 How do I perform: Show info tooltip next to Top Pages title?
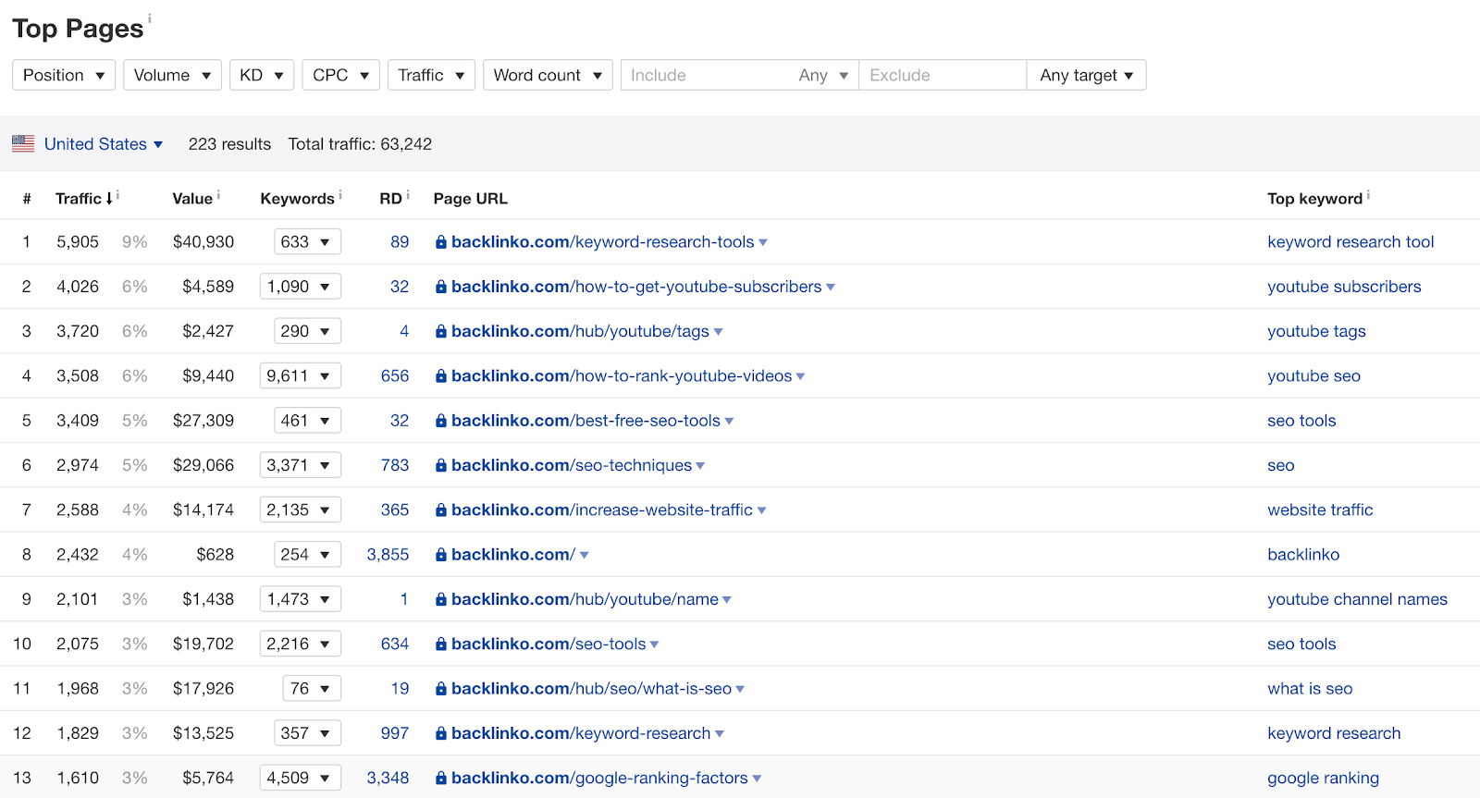[x=150, y=18]
